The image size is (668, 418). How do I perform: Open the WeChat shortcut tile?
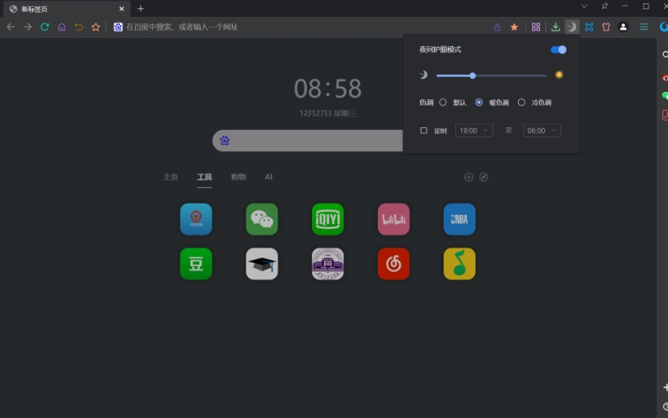pos(262,219)
